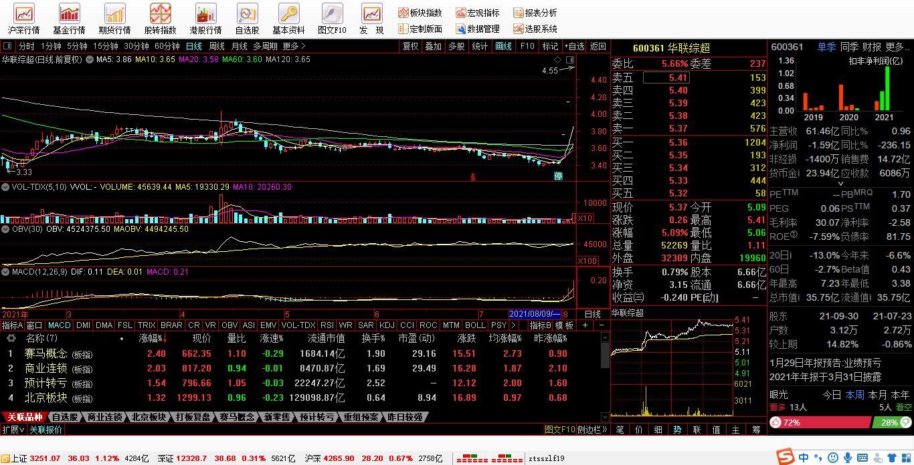This screenshot has width=914, height=465.
Task: Click the 基本资料 key icon
Action: (288, 19)
